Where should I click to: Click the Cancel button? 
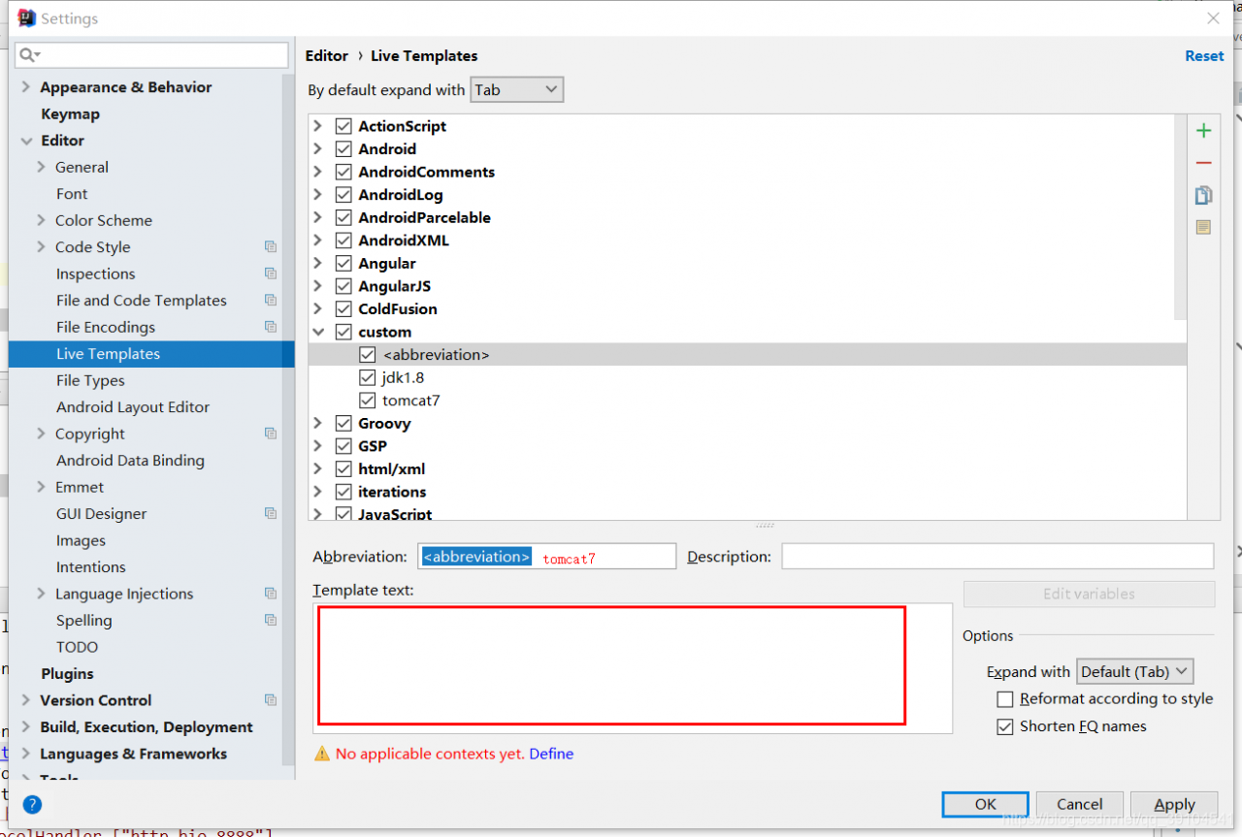(1080, 804)
